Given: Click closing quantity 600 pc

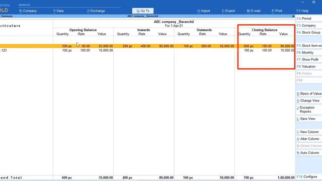Looking at the screenshot, I should pyautogui.click(x=249, y=46).
